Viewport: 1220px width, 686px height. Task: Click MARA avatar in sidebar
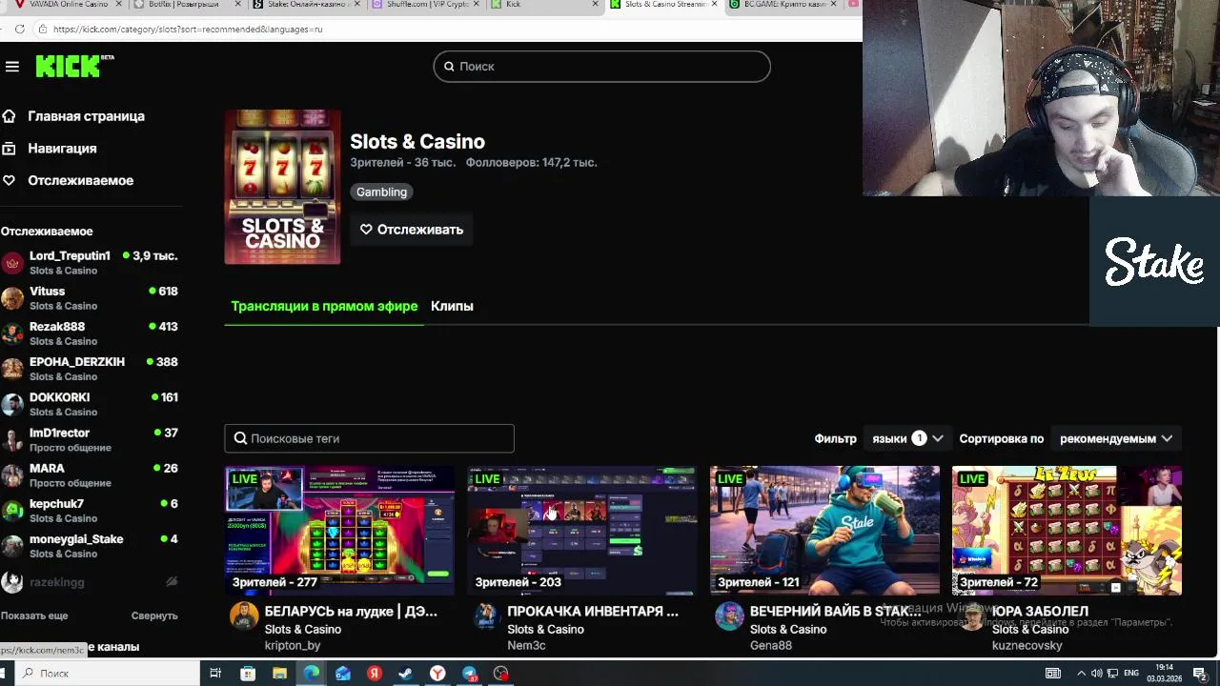pyautogui.click(x=12, y=474)
